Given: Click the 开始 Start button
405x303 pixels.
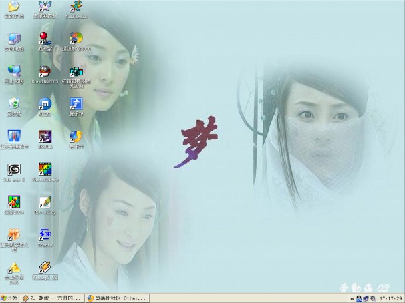Looking at the screenshot, I should point(10,298).
